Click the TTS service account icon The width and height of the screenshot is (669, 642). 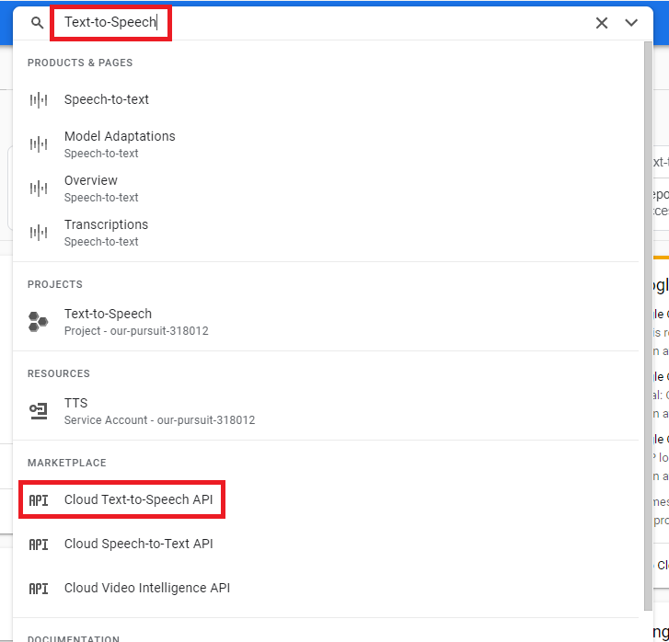(x=38, y=411)
